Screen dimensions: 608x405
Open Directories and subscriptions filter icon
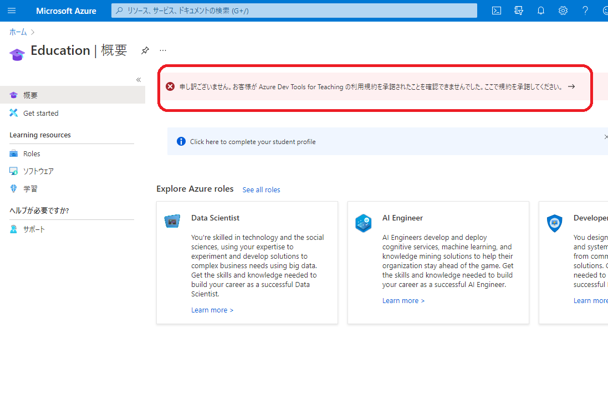tap(518, 11)
